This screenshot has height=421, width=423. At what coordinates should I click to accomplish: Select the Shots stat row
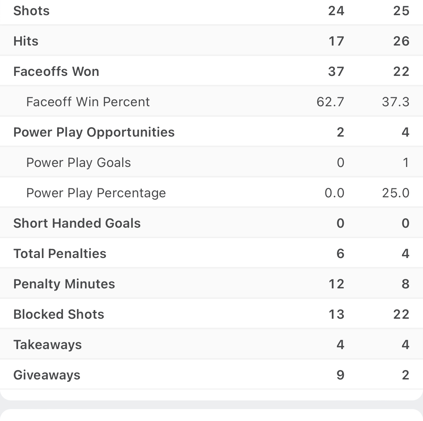211,11
